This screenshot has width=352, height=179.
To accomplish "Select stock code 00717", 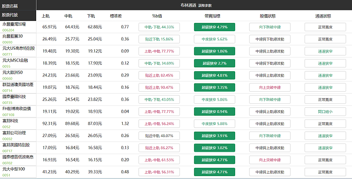I will click(x=7, y=151).
